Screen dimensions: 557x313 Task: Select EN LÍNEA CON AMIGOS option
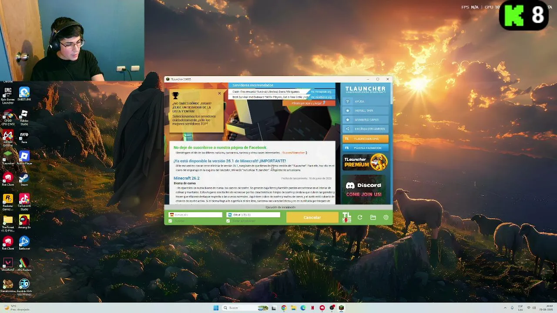366,129
